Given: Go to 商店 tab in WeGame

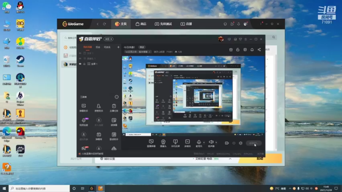Looking at the screenshot, I should (x=141, y=24).
